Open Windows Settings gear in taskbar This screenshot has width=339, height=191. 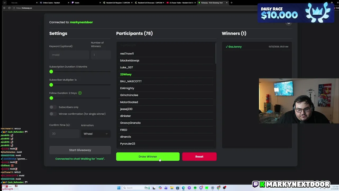click(x=212, y=188)
